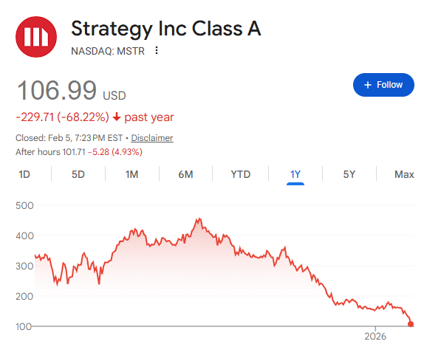
Task: Click the Strategy Inc Class A title
Action: pyautogui.click(x=166, y=28)
